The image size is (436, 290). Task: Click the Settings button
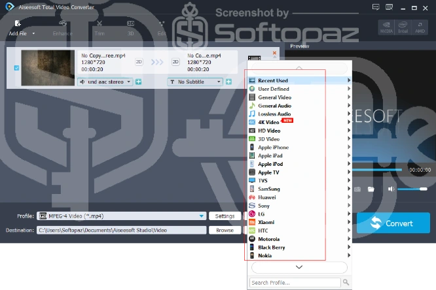click(x=225, y=216)
